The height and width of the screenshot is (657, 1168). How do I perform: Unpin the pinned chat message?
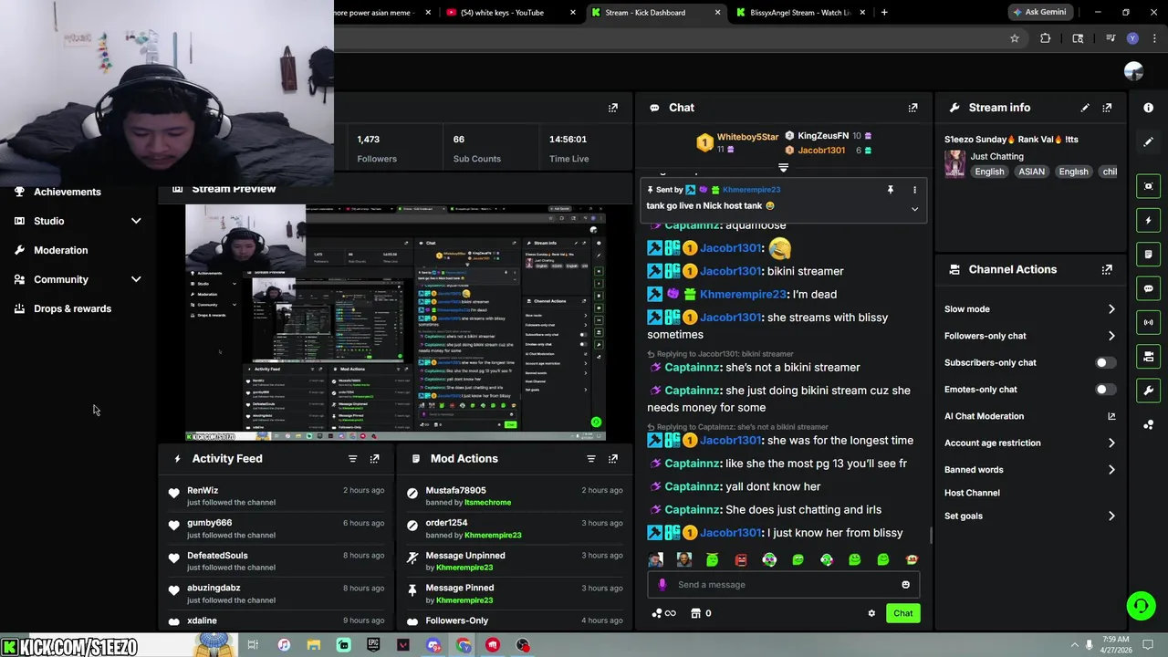[x=890, y=190]
